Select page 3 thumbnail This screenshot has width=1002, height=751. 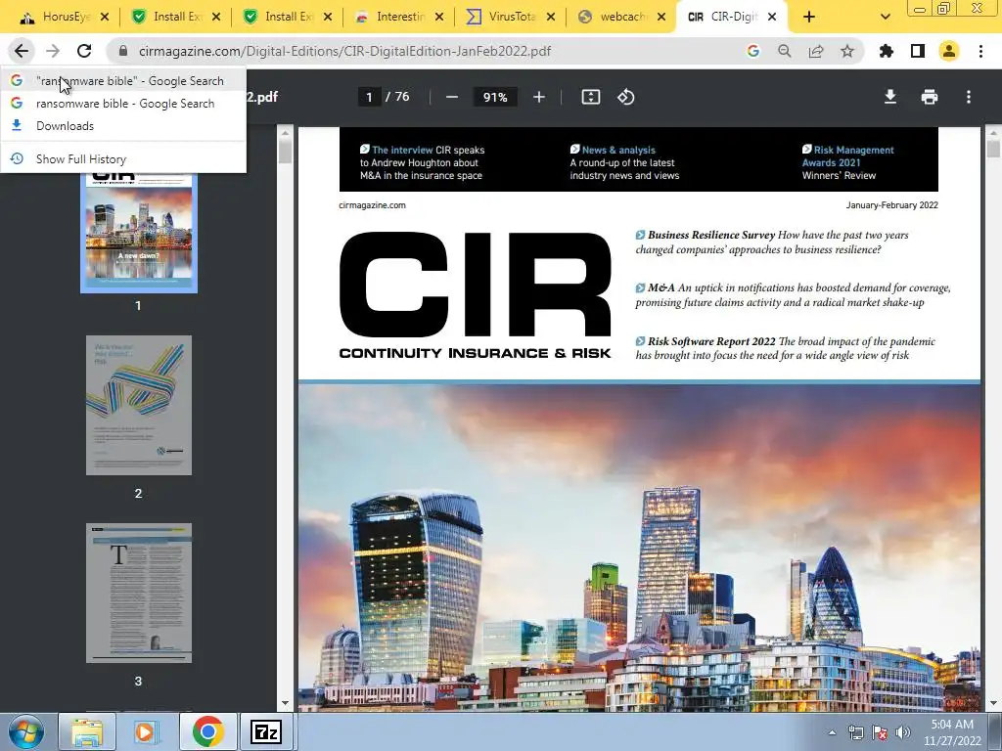[139, 593]
